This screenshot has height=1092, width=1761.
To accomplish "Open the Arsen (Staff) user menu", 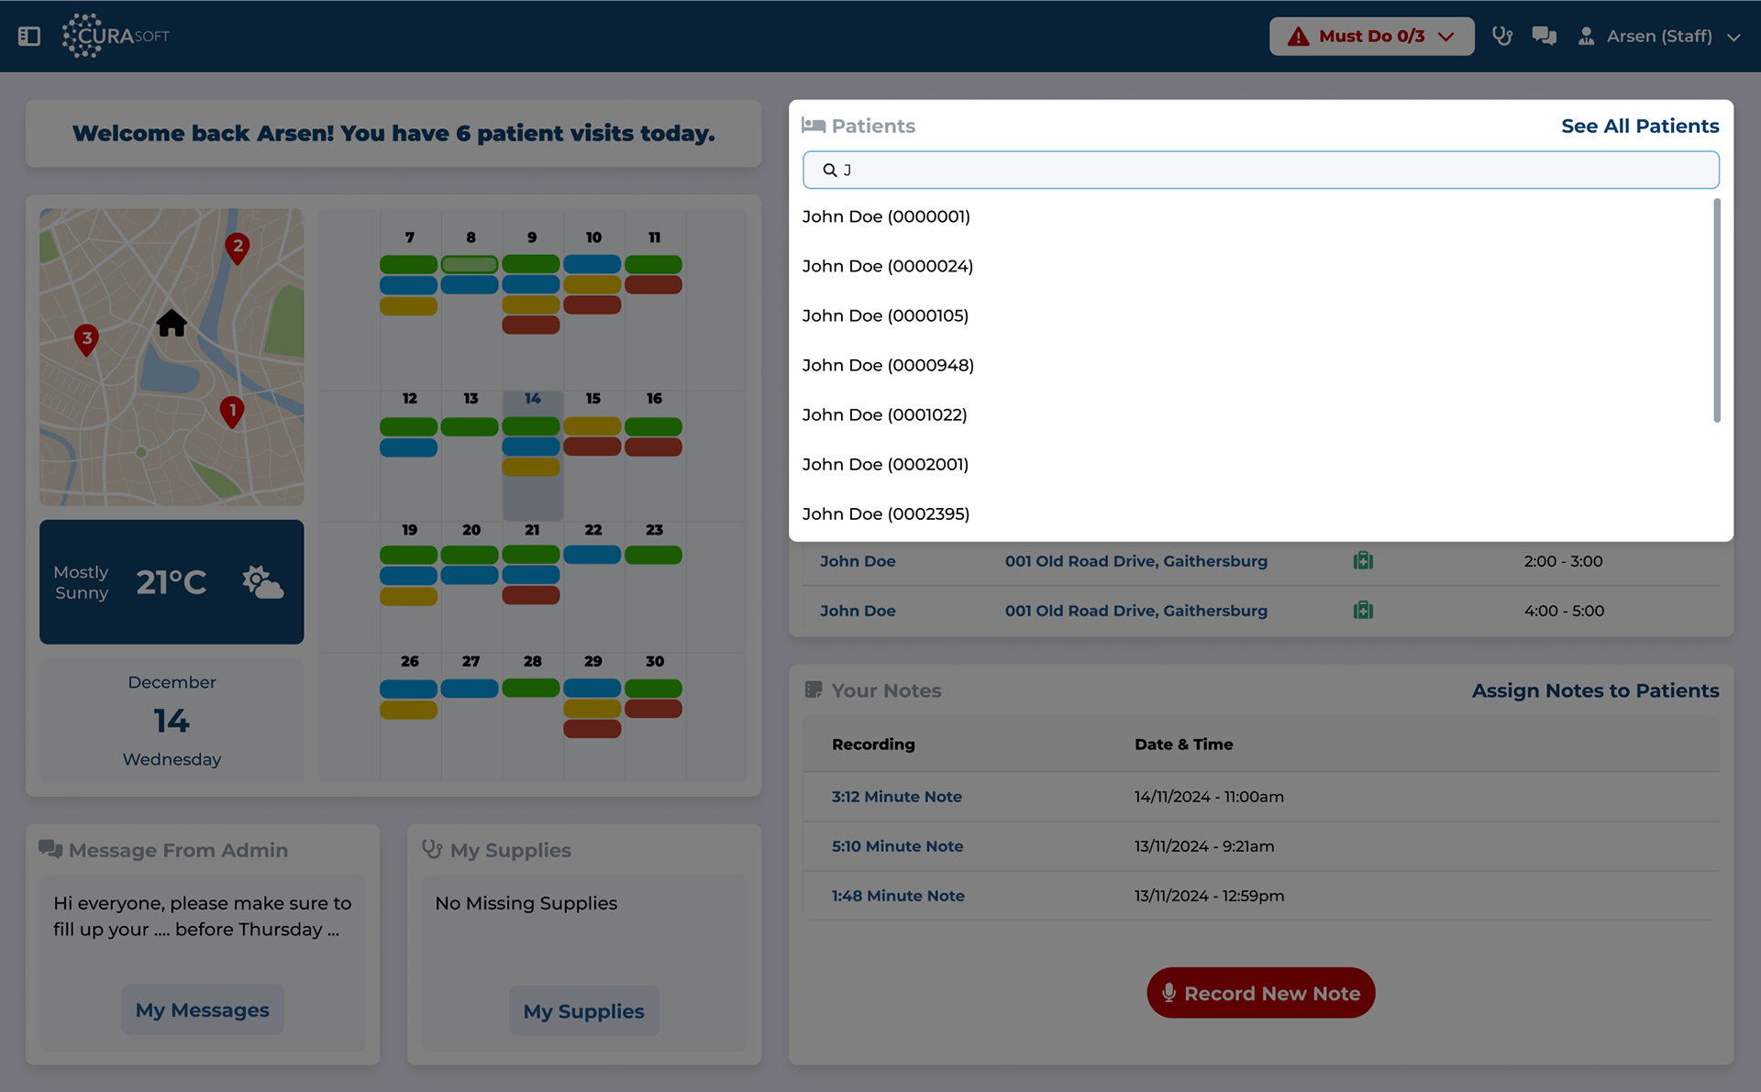I will click(1659, 37).
